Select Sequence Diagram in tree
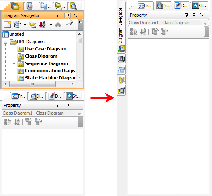 (x=43, y=63)
